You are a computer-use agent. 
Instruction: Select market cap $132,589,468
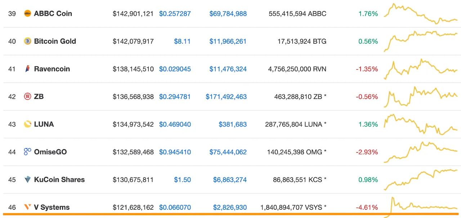(x=133, y=152)
